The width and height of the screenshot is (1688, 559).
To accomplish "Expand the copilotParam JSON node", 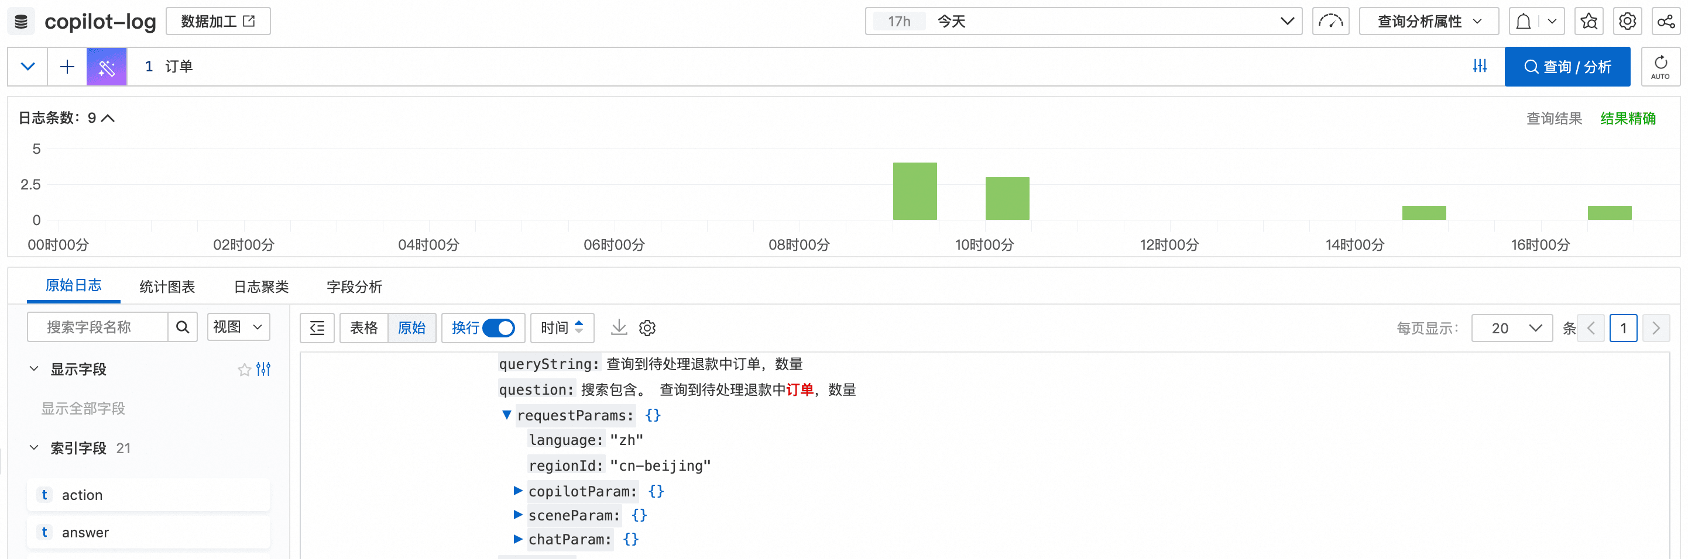I will 517,490.
